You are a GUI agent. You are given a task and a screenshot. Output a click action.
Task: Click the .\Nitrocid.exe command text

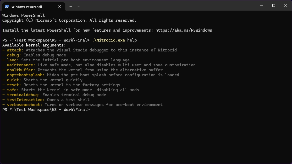pyautogui.click(x=108, y=40)
